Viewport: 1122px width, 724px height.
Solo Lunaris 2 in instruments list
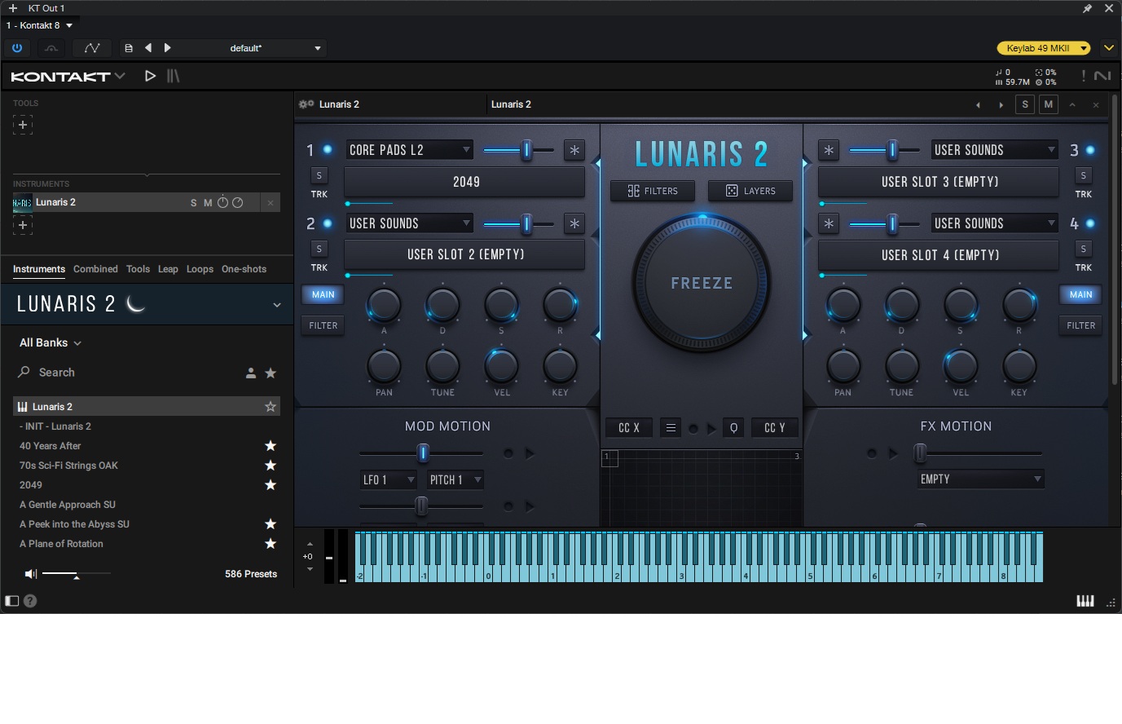click(x=194, y=203)
